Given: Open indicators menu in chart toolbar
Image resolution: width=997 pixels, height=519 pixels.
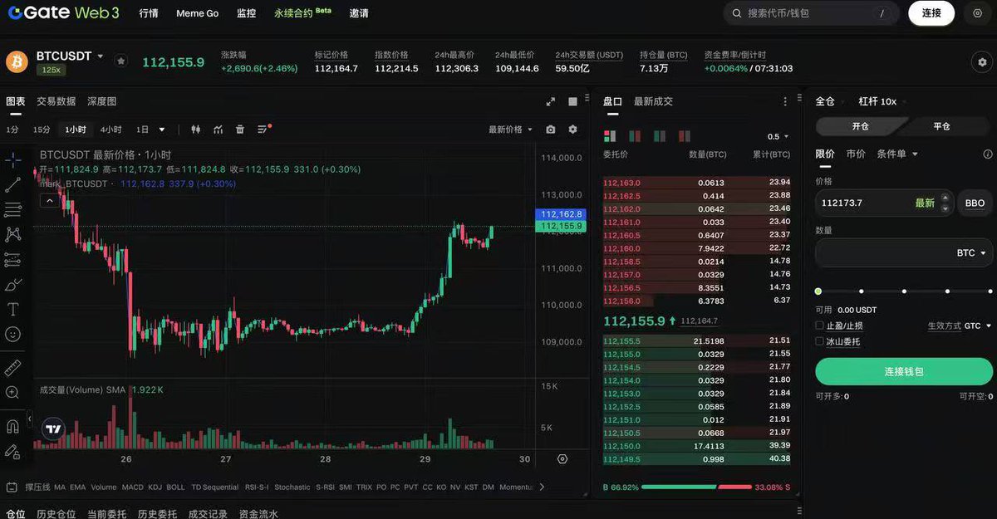Looking at the screenshot, I should (x=218, y=130).
